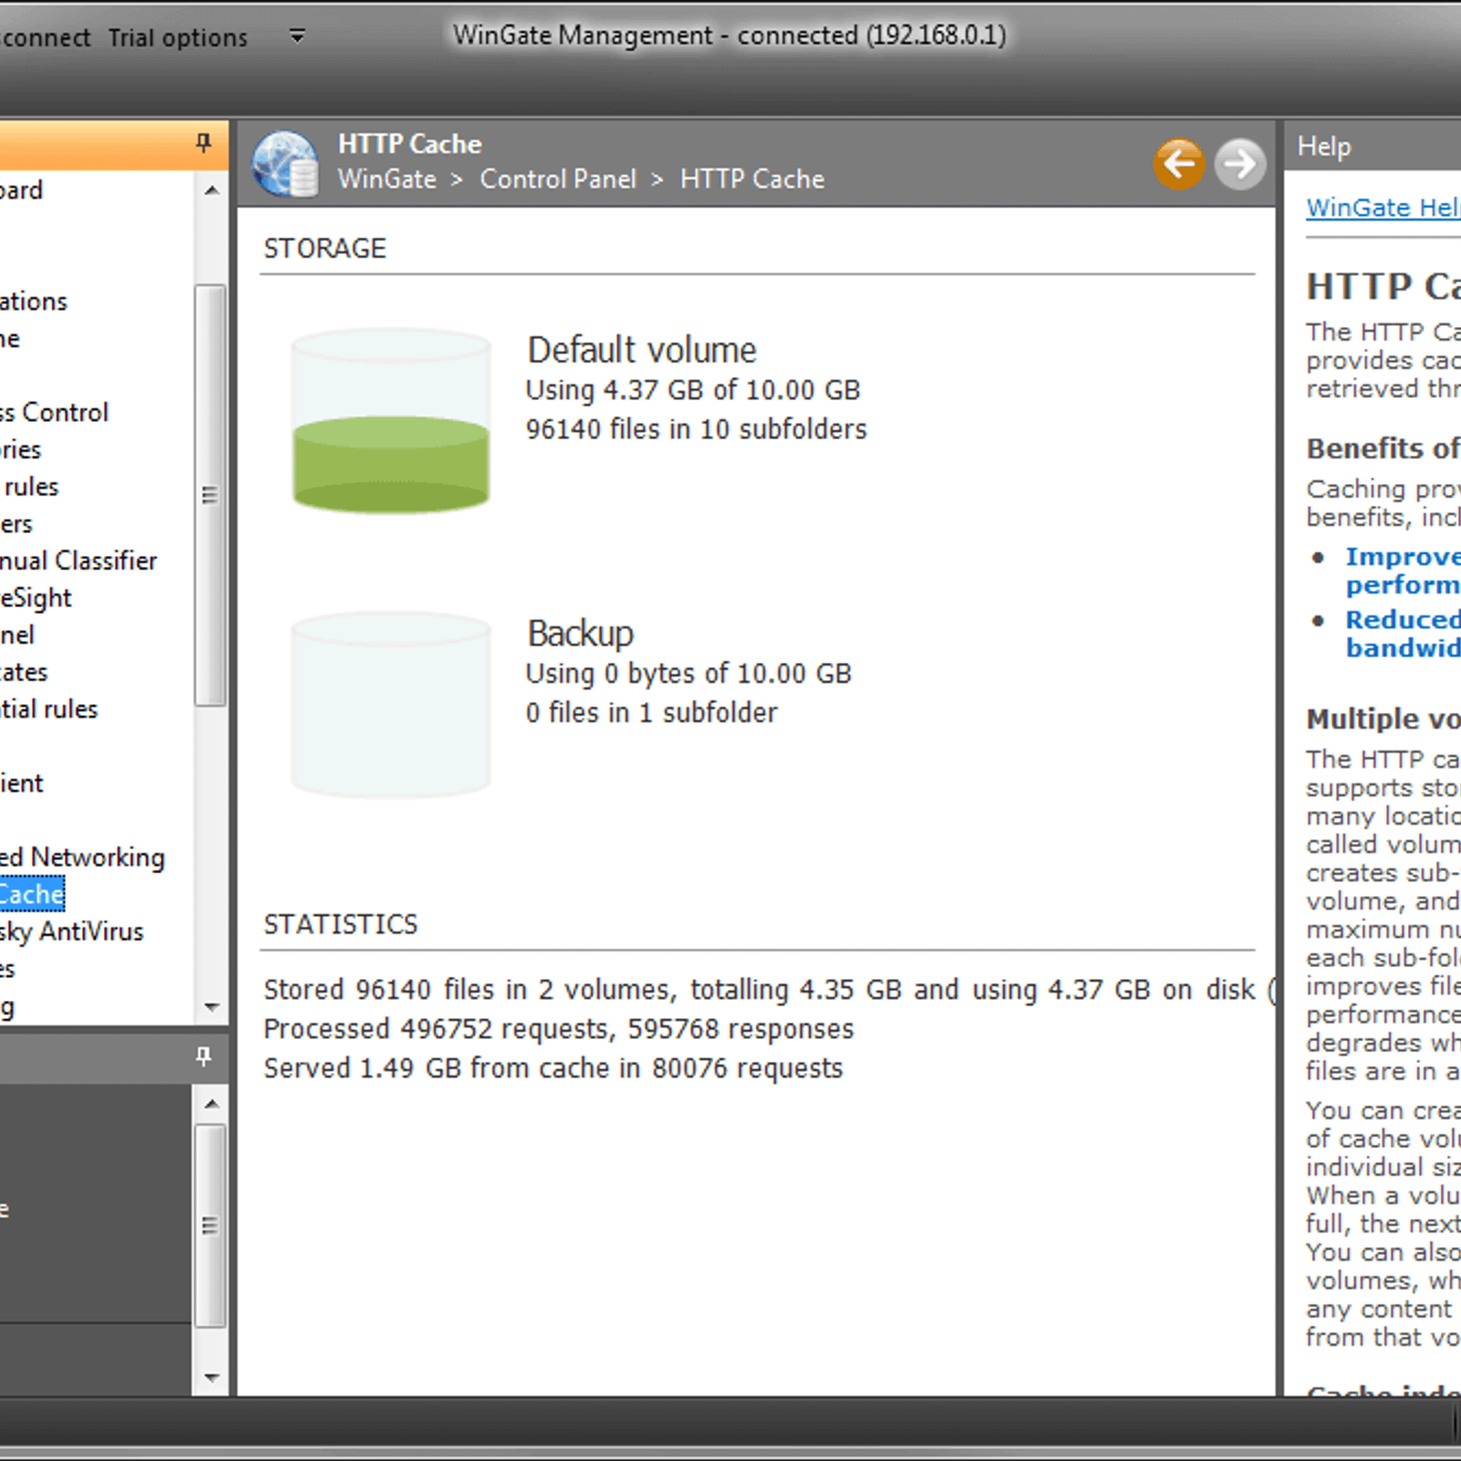Click the navigation list scroll up arrow
1461x1461 pixels.
212,190
